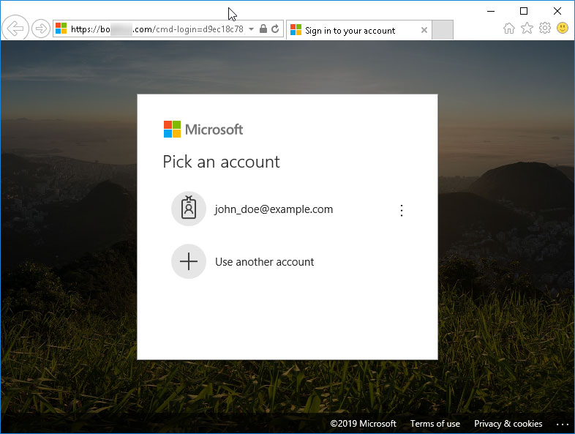Viewport: 575px width, 434px height.
Task: Select the 'Sign in to your account' tab
Action: pos(359,30)
